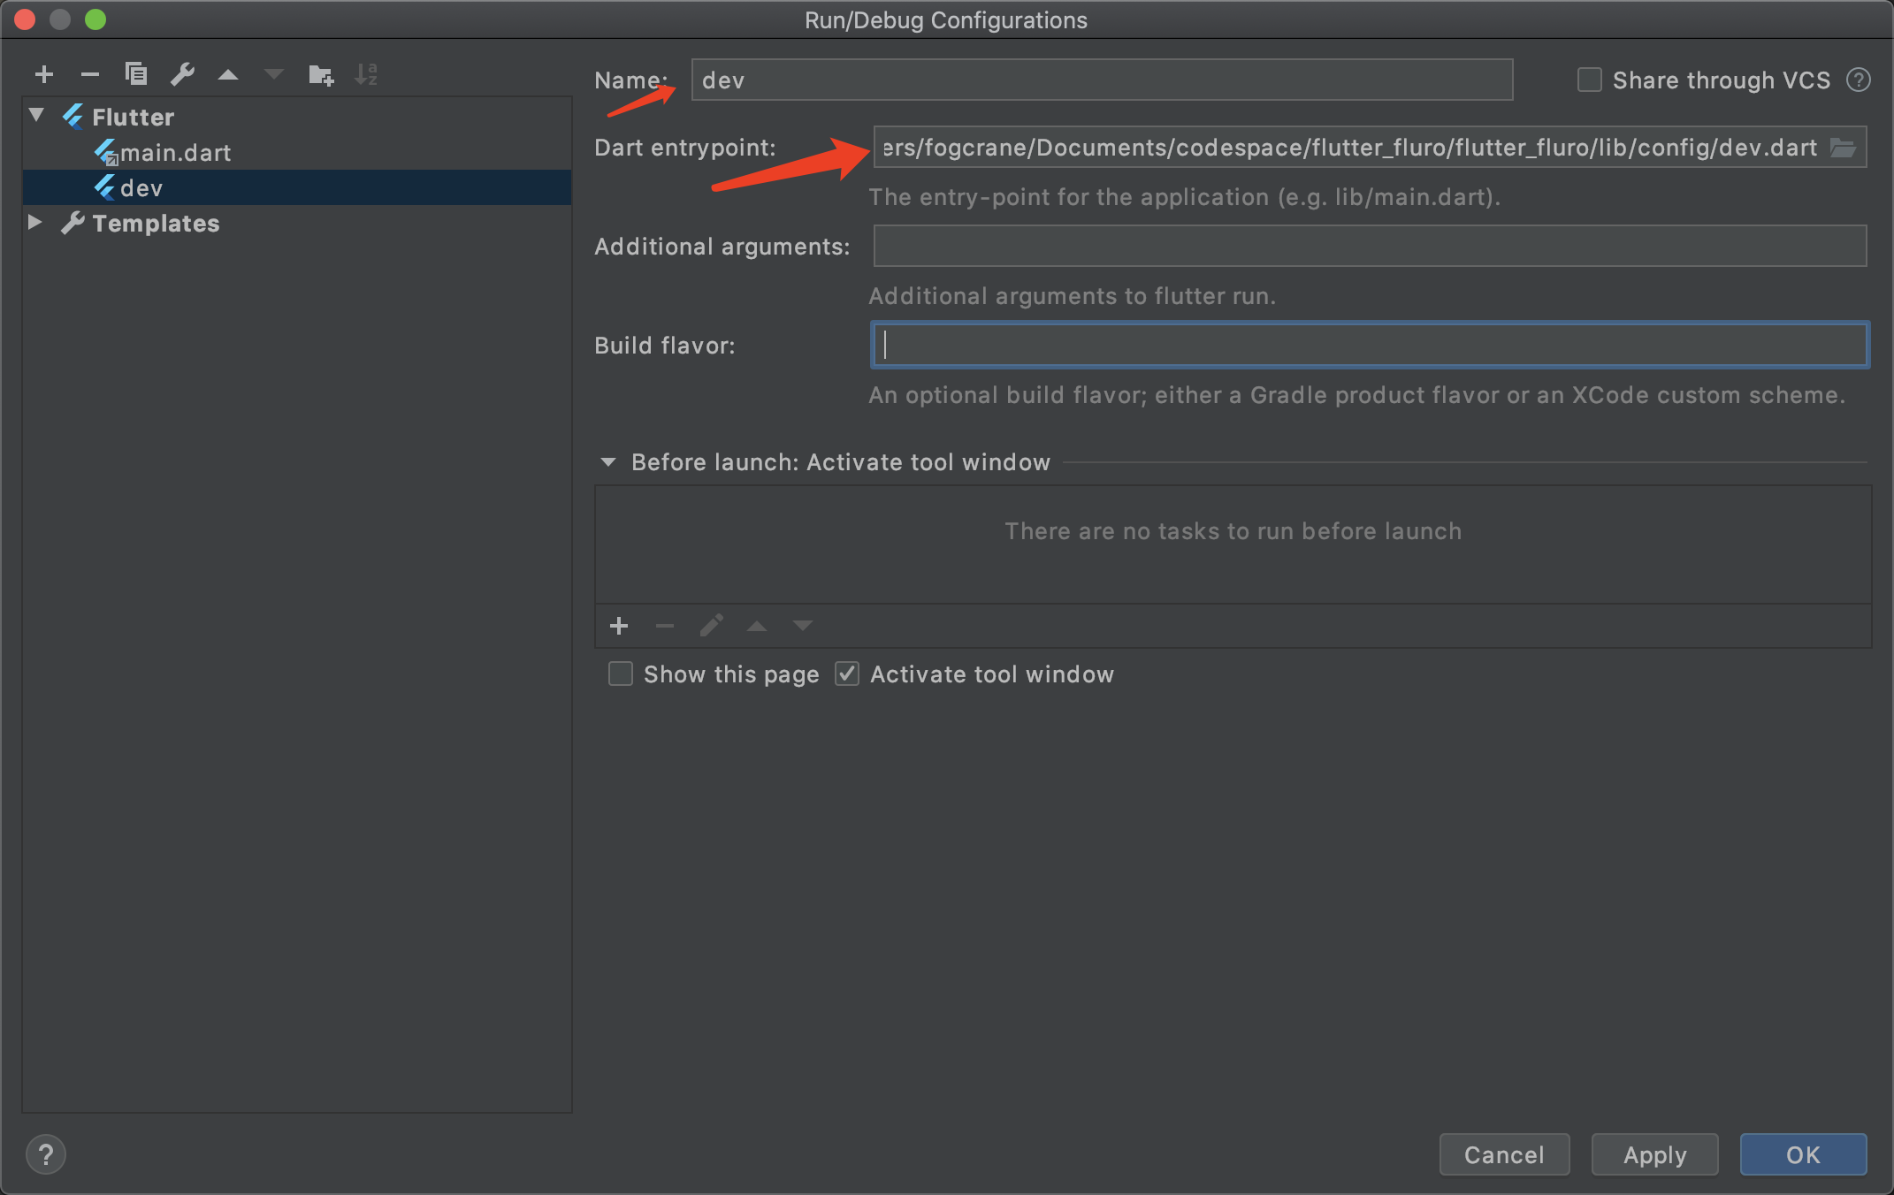Collapse the Before launch section

pos(608,462)
